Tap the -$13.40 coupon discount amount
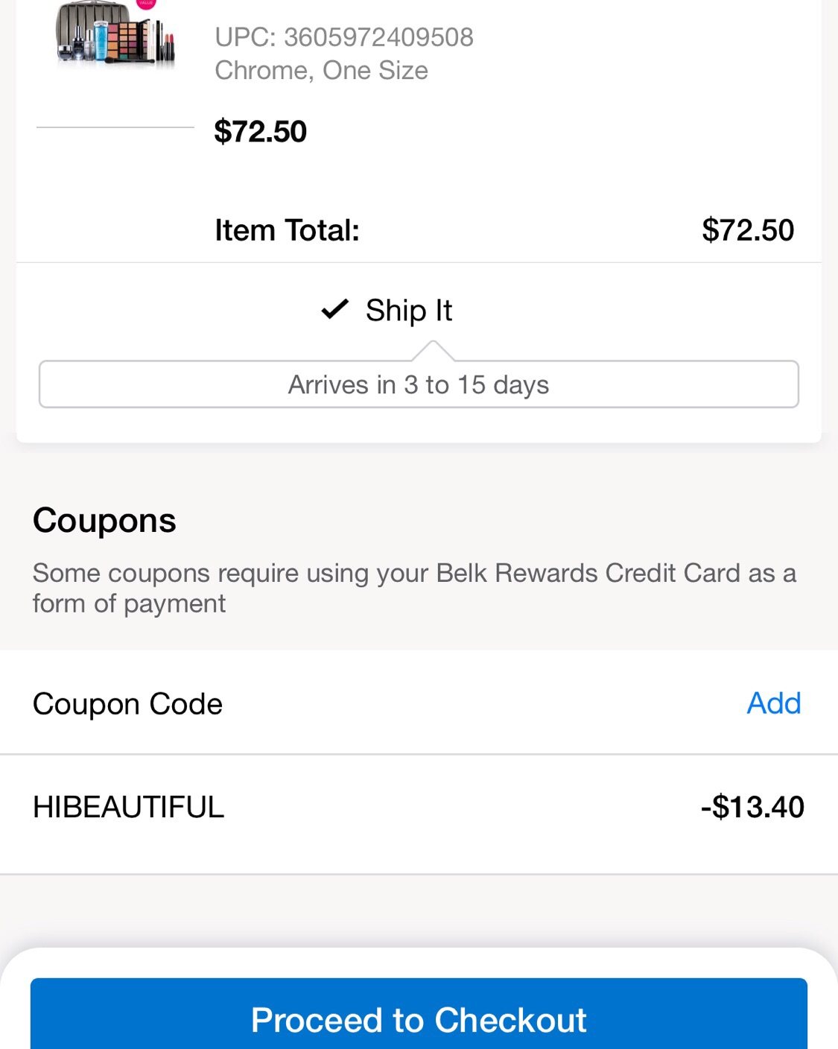838x1049 pixels. tap(752, 807)
